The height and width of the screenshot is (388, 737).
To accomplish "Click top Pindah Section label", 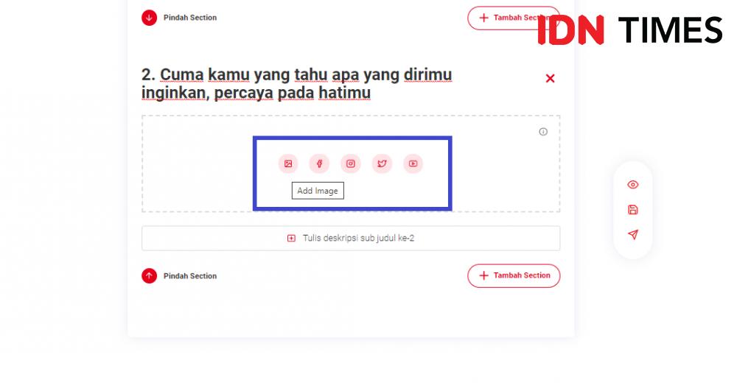I will [190, 18].
